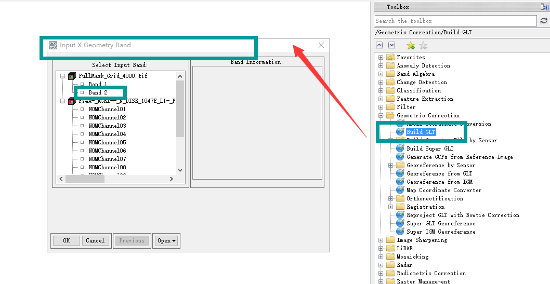Expand the Feature Extraction folder

381,99
